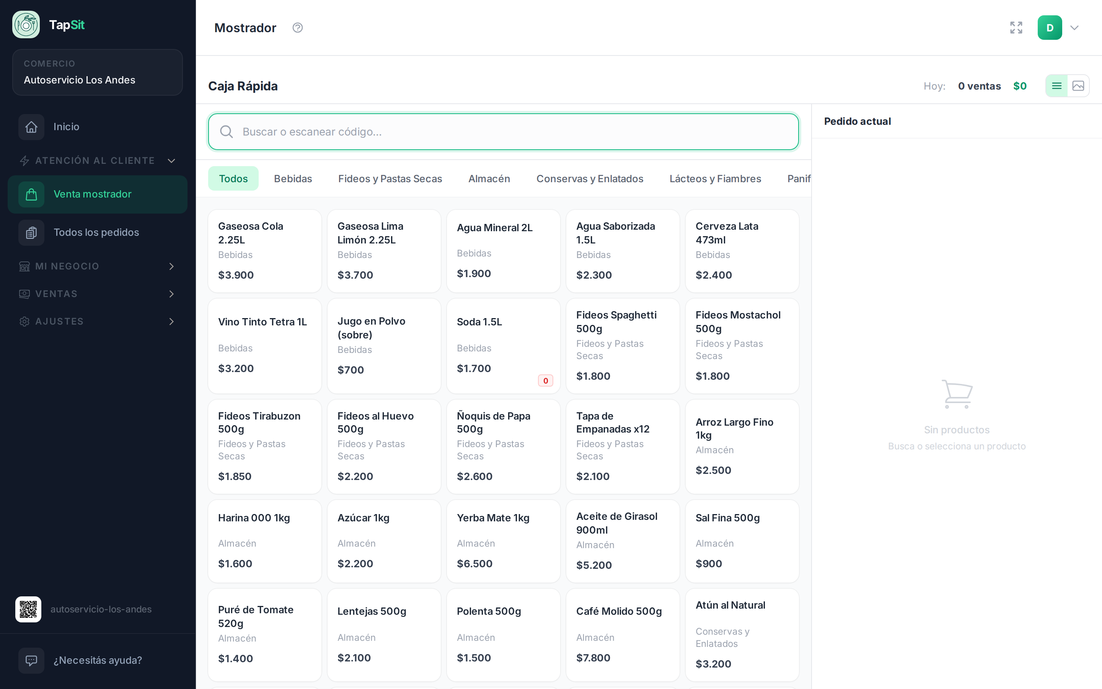
Task: Select the Comercio Autoservicio Los Andes box
Action: point(98,72)
